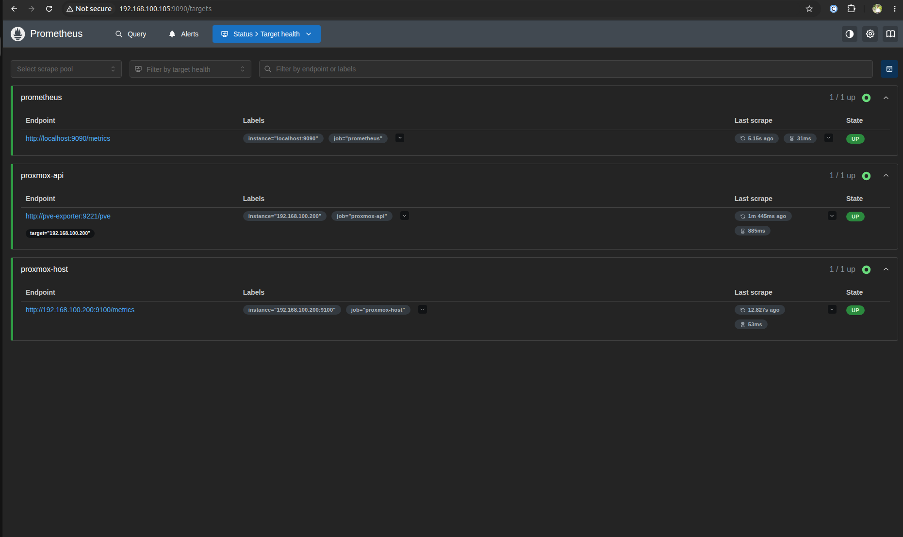Image resolution: width=903 pixels, height=537 pixels.
Task: Open the browser extensions puzzle icon
Action: (851, 9)
